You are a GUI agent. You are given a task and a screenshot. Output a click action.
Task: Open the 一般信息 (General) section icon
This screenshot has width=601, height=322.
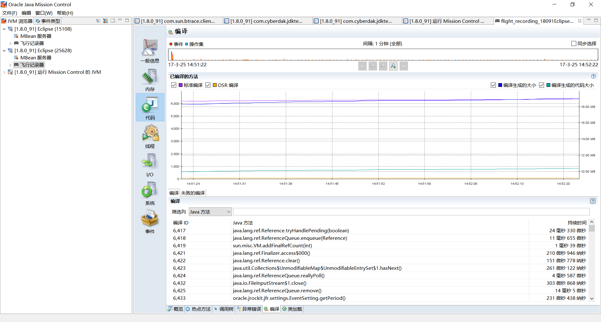click(150, 51)
